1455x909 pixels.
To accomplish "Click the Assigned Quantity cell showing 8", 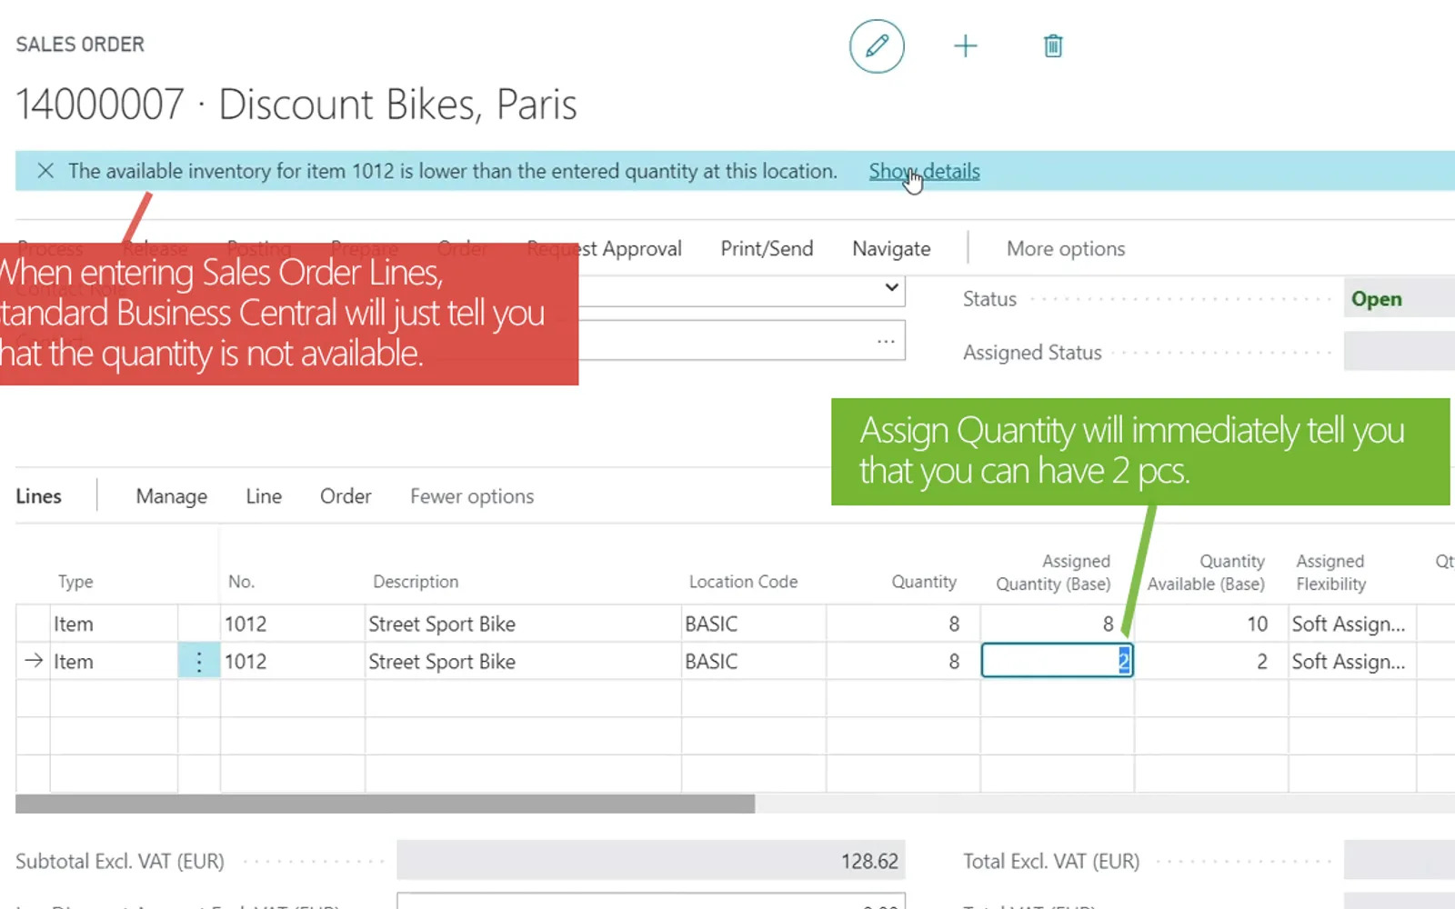I will click(x=1057, y=624).
